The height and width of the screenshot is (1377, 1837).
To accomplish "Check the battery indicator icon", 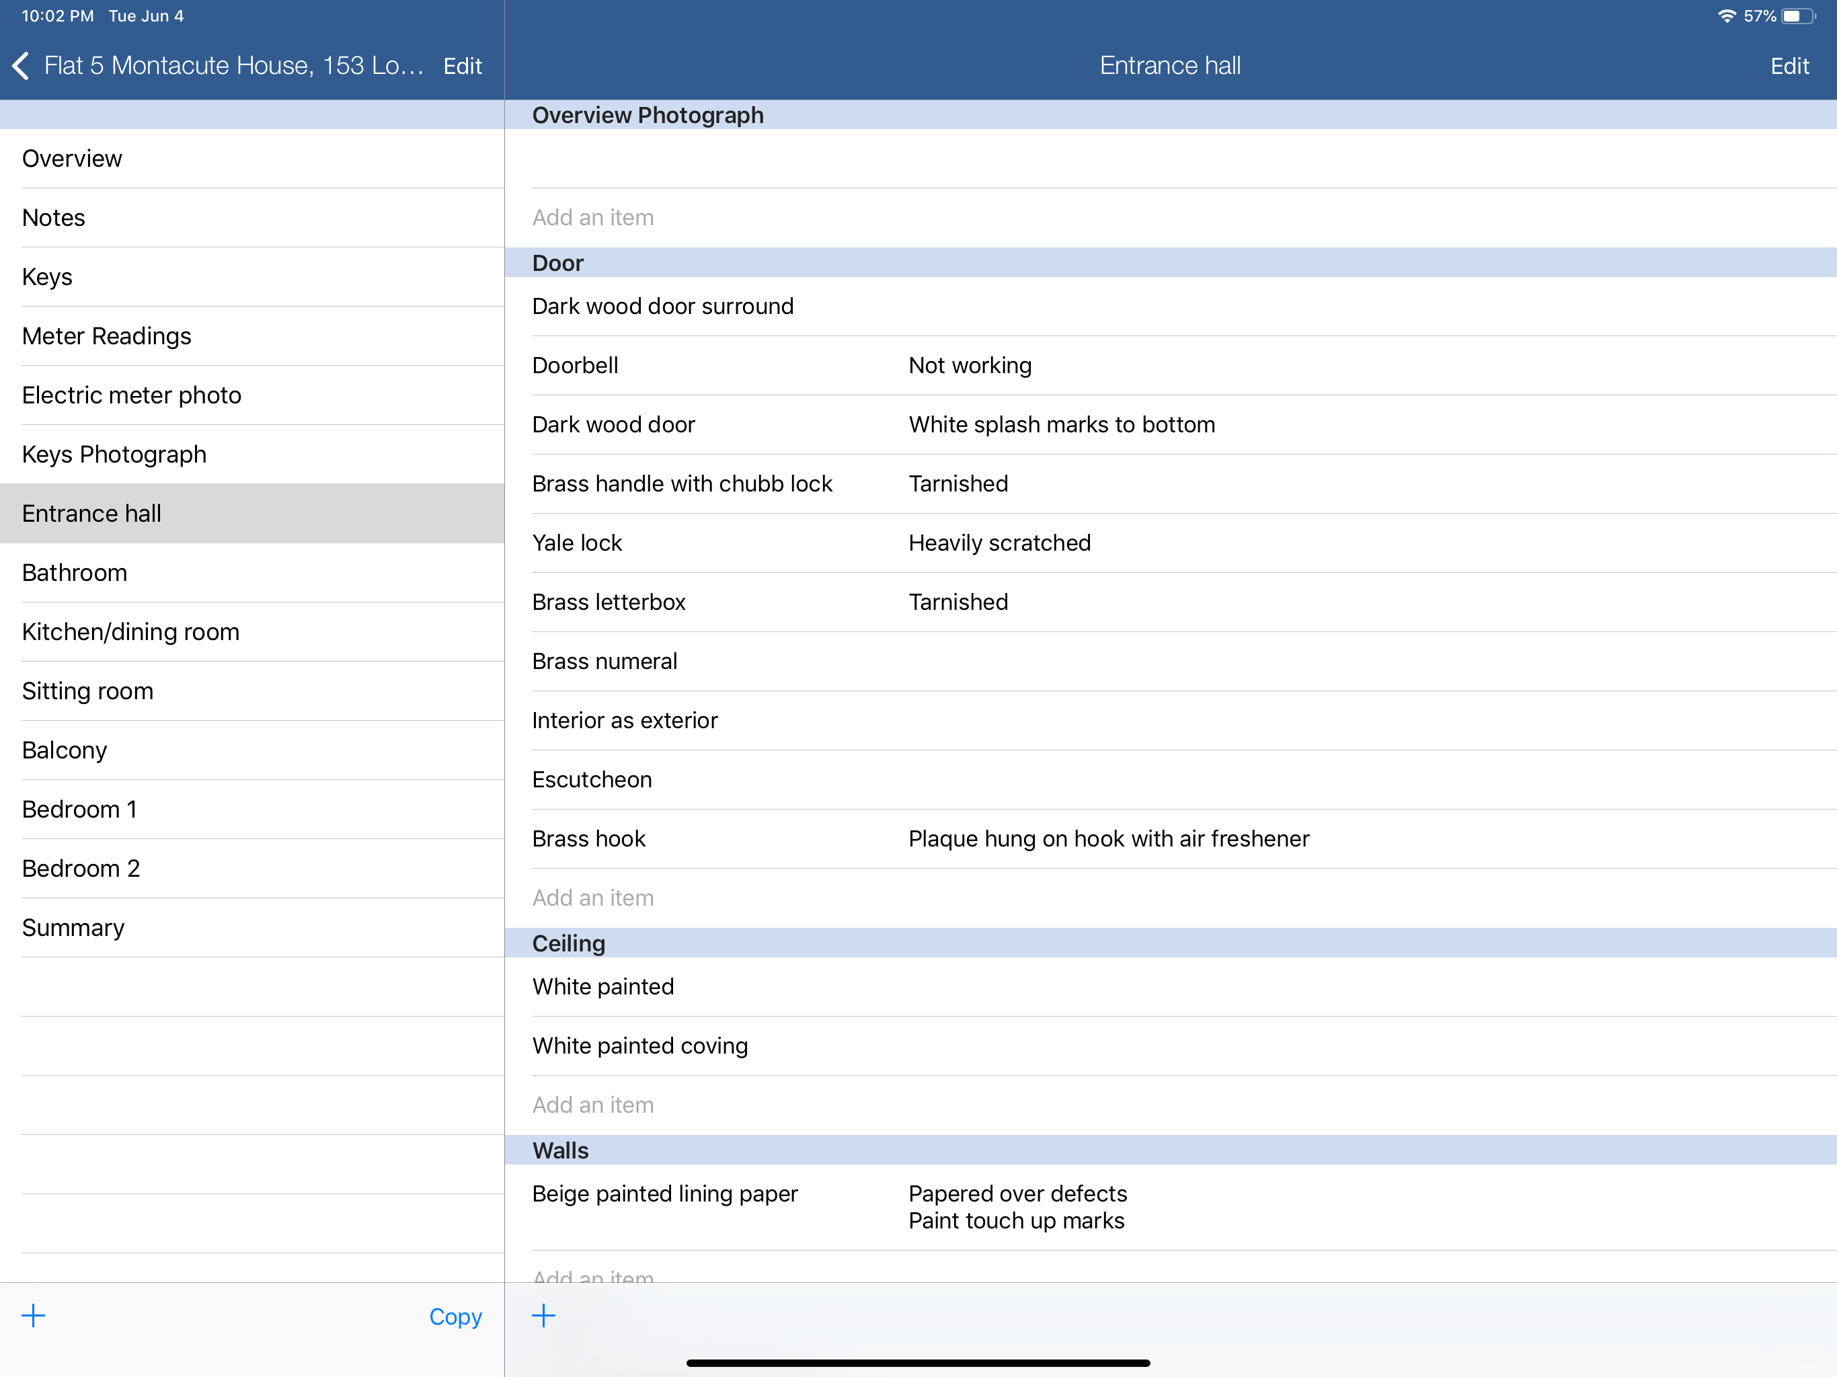I will click(1797, 15).
